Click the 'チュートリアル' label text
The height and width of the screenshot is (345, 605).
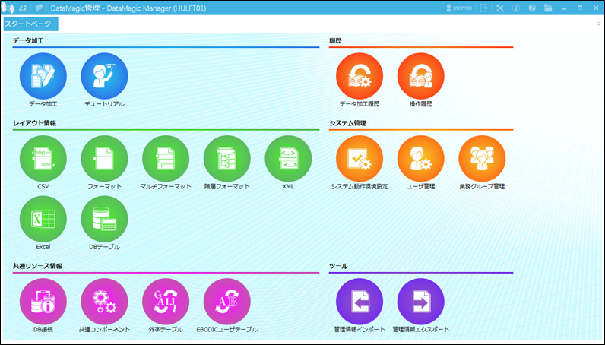coord(104,104)
